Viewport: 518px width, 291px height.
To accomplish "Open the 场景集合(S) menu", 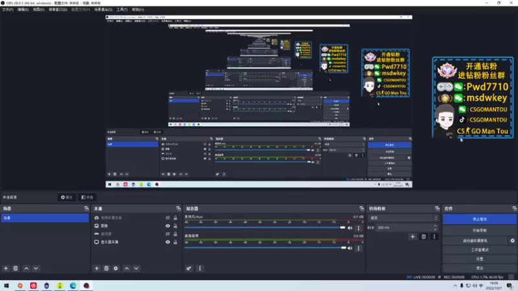I will point(103,10).
